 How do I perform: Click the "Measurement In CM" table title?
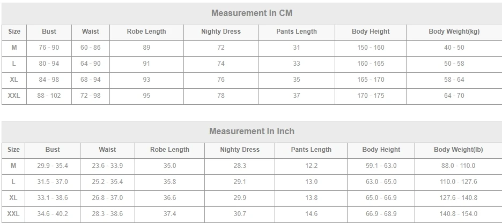[x=252, y=13]
